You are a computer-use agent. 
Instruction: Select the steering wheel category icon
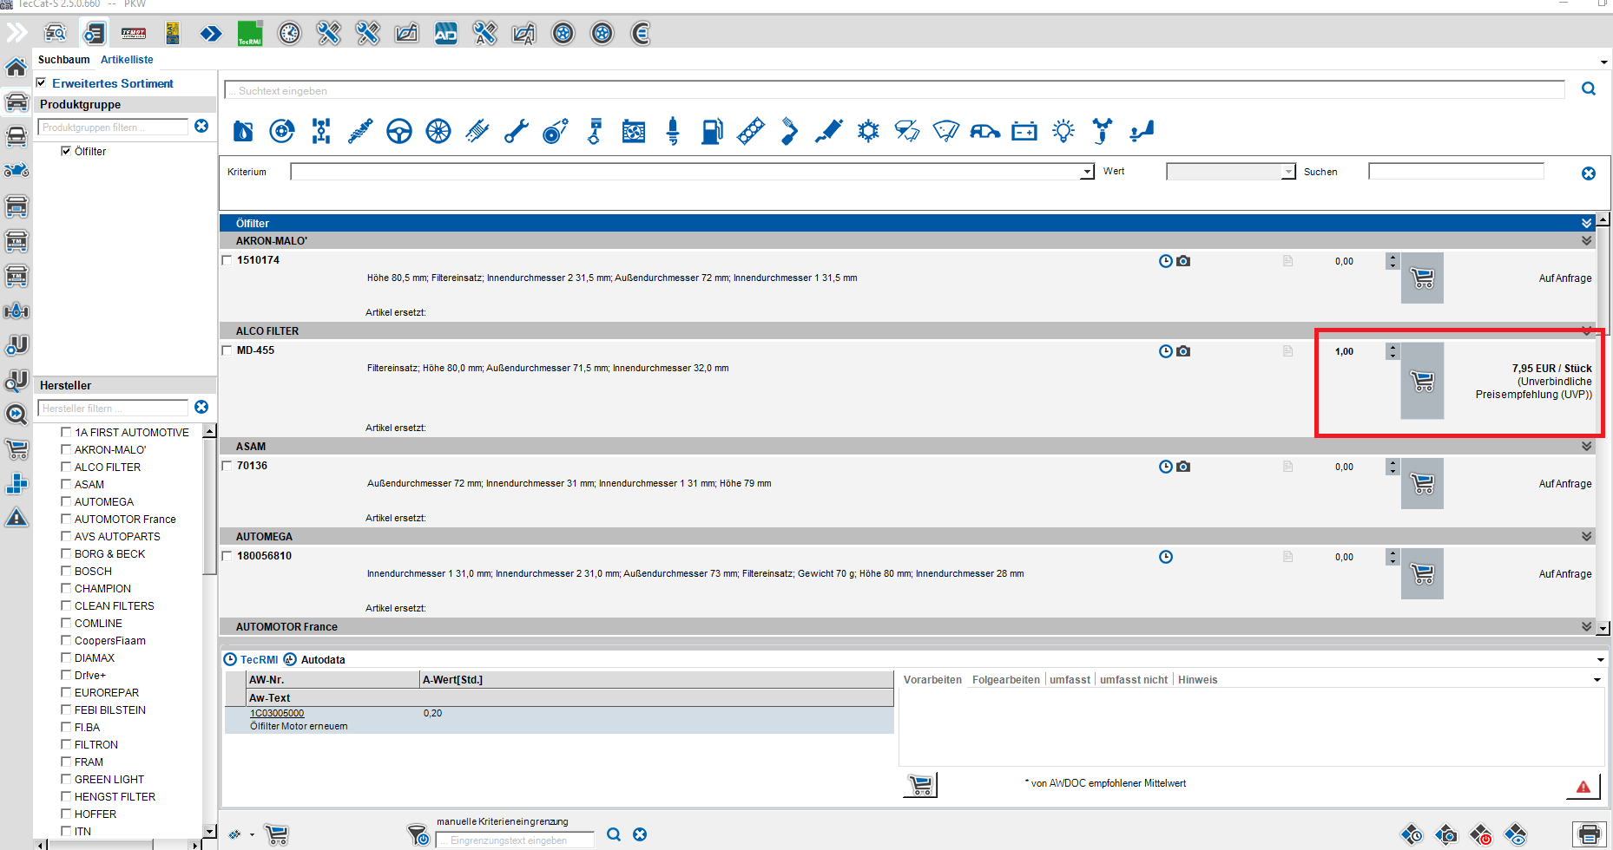pos(399,131)
